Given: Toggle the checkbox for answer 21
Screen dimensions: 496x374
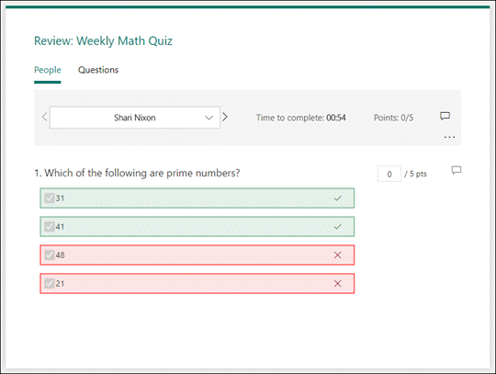Looking at the screenshot, I should [50, 284].
